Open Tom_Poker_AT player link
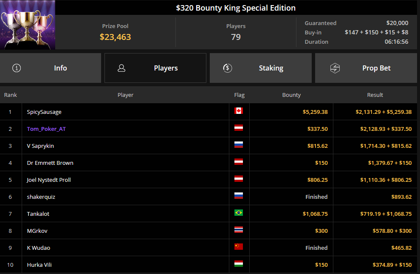This screenshot has width=420, height=274. [x=46, y=129]
